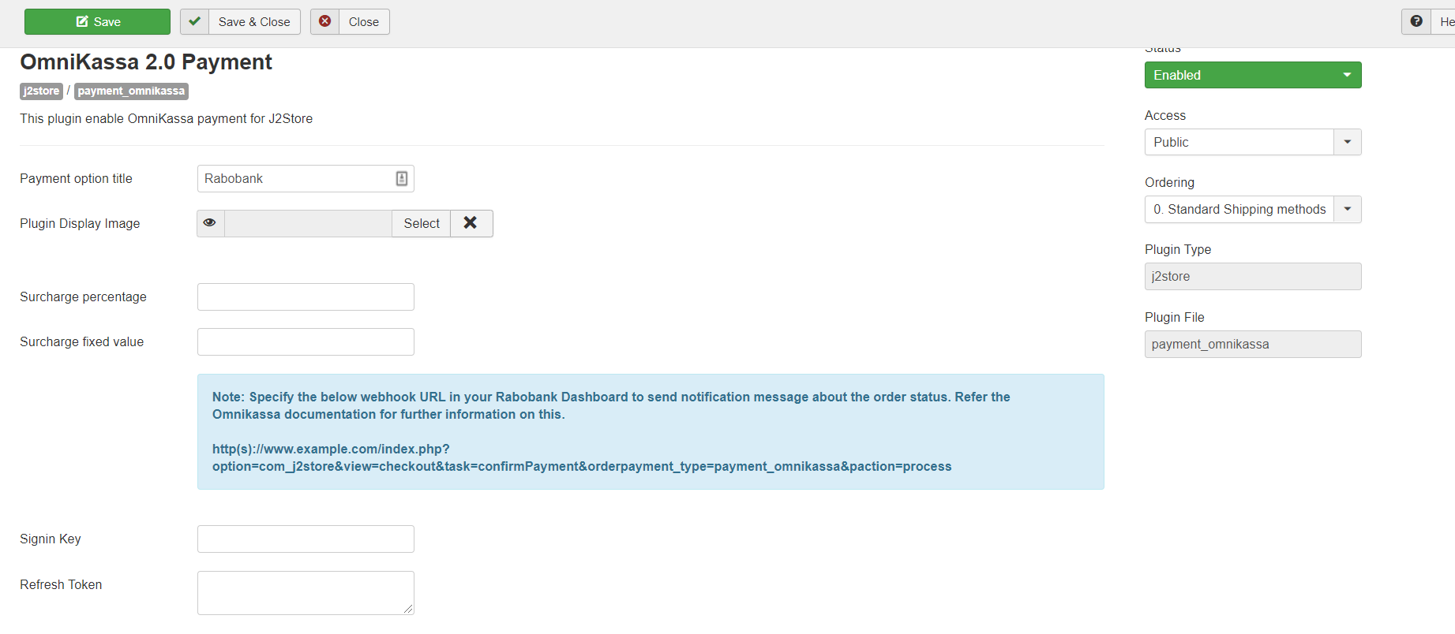Click the Signin Key label
This screenshot has height=634, width=1455.
click(x=51, y=539)
